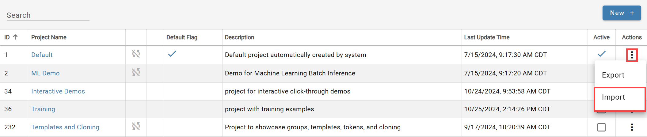Open the ML Demo project link
Viewport: 647px width, 137px height.
pyautogui.click(x=45, y=73)
